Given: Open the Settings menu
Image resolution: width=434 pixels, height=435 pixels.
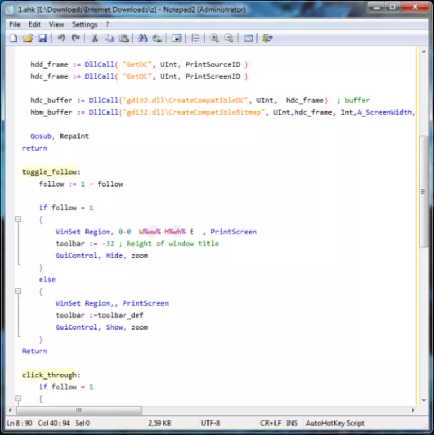Looking at the screenshot, I should coord(85,24).
